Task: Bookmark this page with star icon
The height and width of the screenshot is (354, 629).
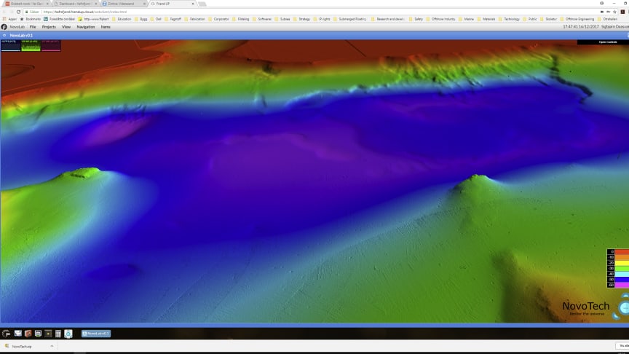Action: [614, 12]
